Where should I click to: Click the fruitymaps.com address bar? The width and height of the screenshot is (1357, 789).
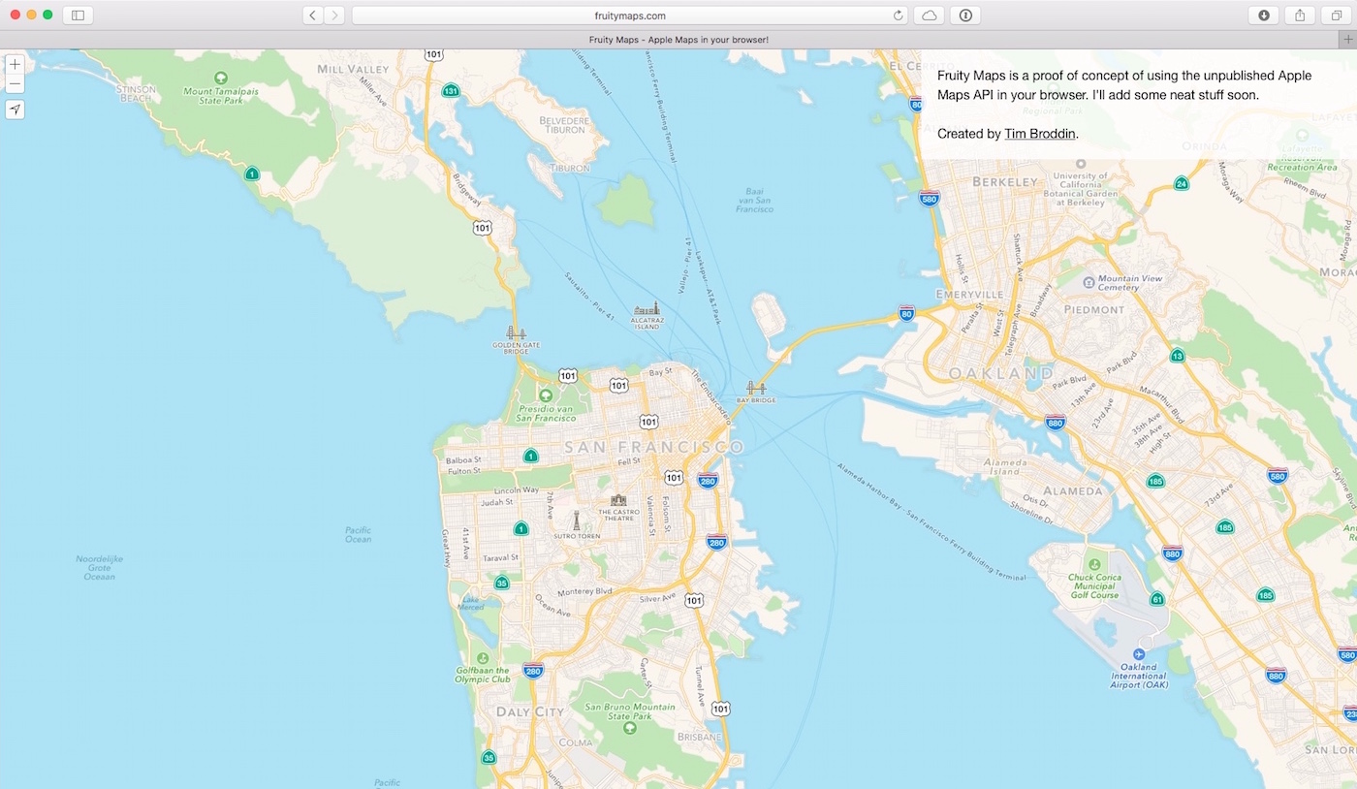[630, 15]
